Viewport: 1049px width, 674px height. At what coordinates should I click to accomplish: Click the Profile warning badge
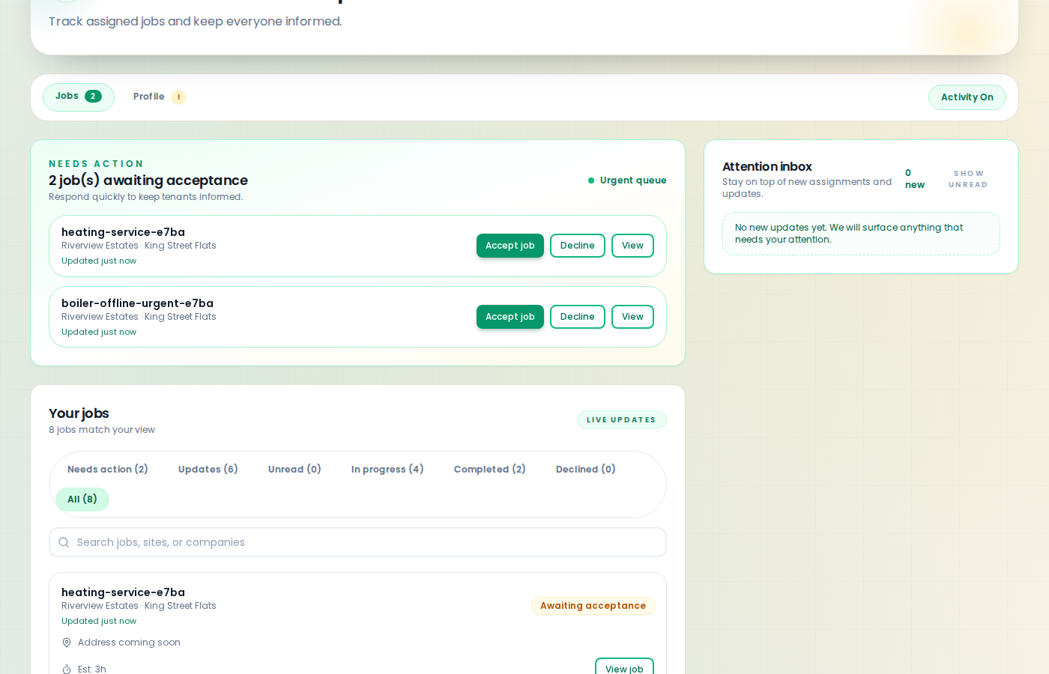[x=178, y=97]
